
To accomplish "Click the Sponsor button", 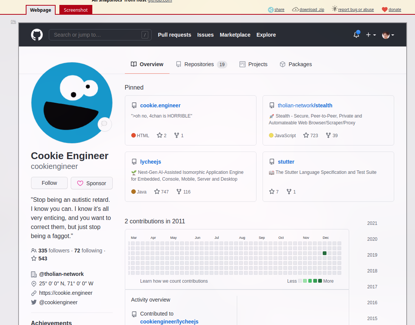I will click(x=92, y=183).
